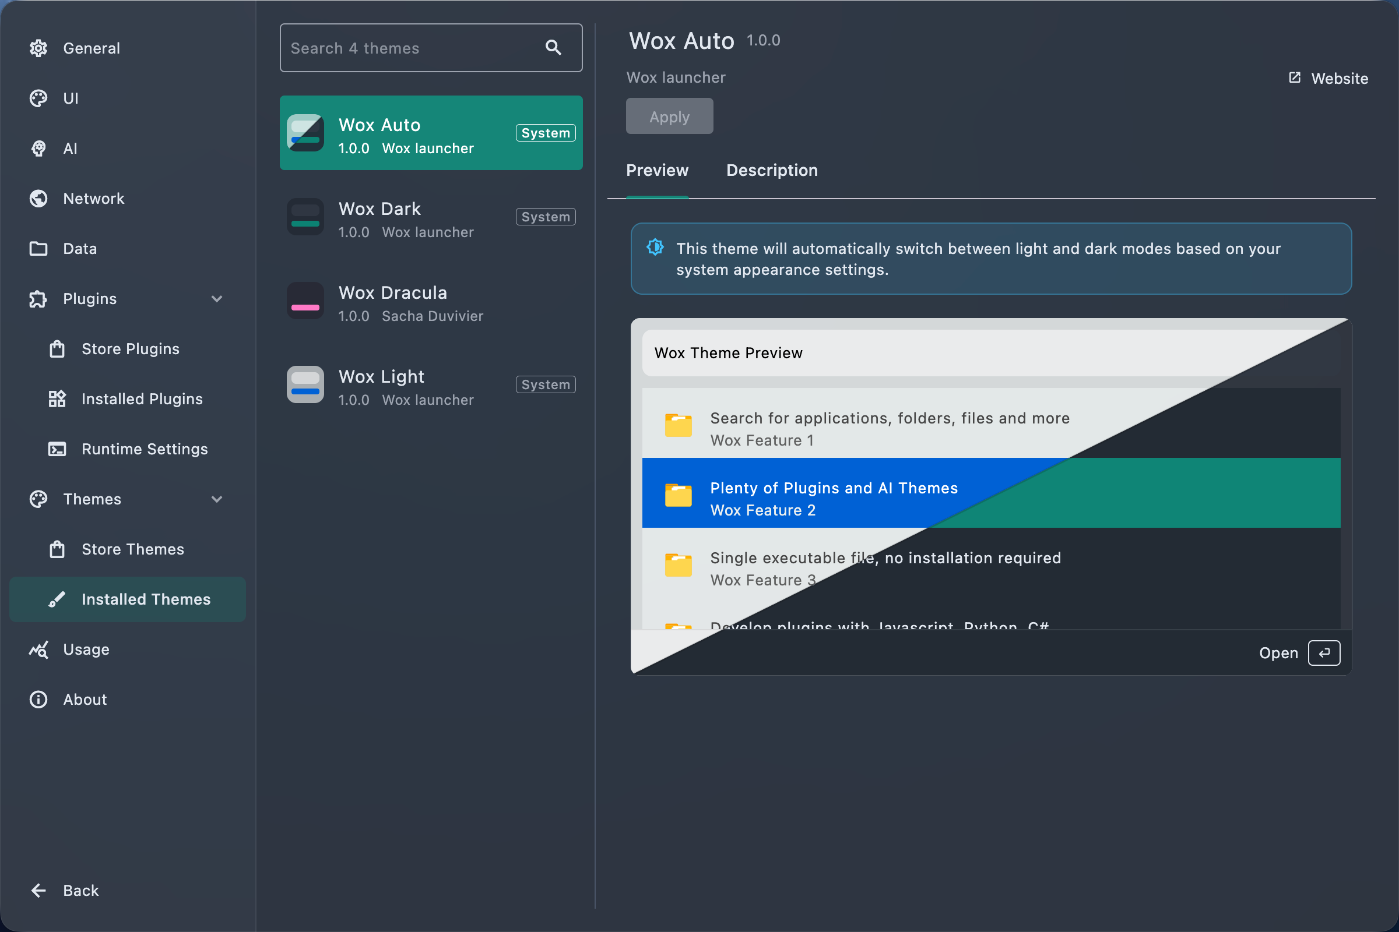1399x932 pixels.
Task: Open the AI settings icon
Action: pyautogui.click(x=38, y=149)
